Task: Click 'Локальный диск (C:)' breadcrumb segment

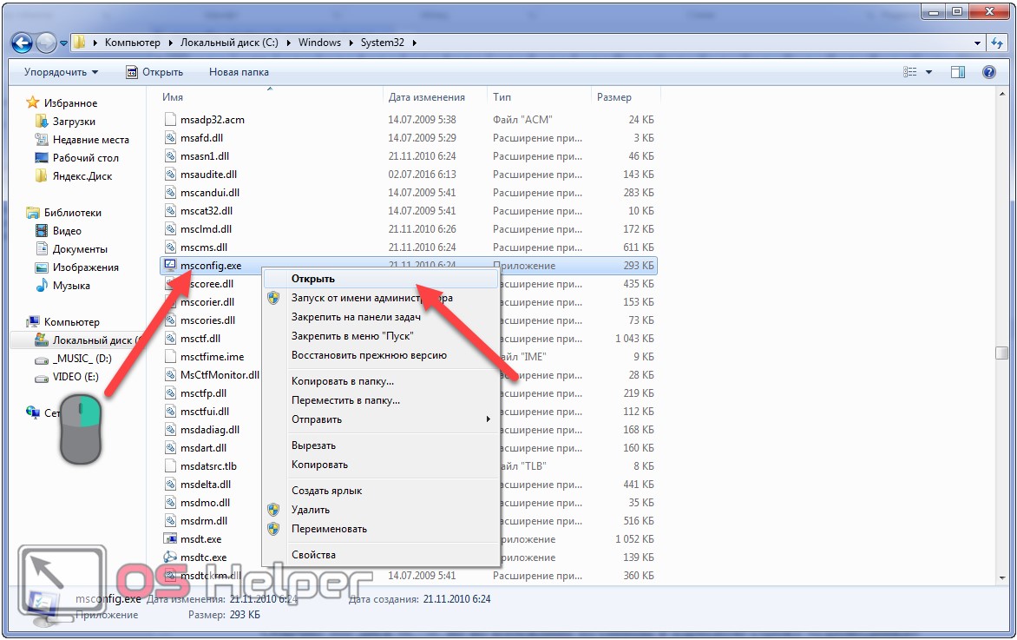Action: 229,43
